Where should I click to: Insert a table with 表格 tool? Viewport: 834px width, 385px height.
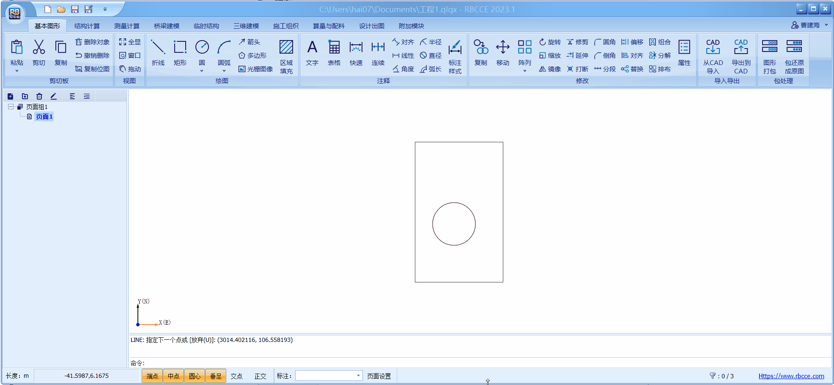coord(334,52)
